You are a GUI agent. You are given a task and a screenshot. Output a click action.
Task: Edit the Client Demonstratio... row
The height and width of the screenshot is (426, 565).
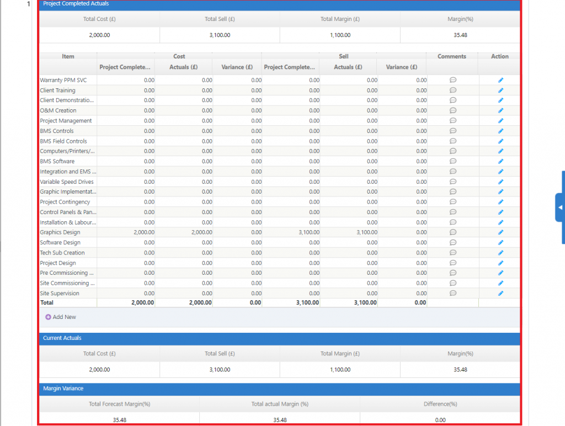point(500,100)
